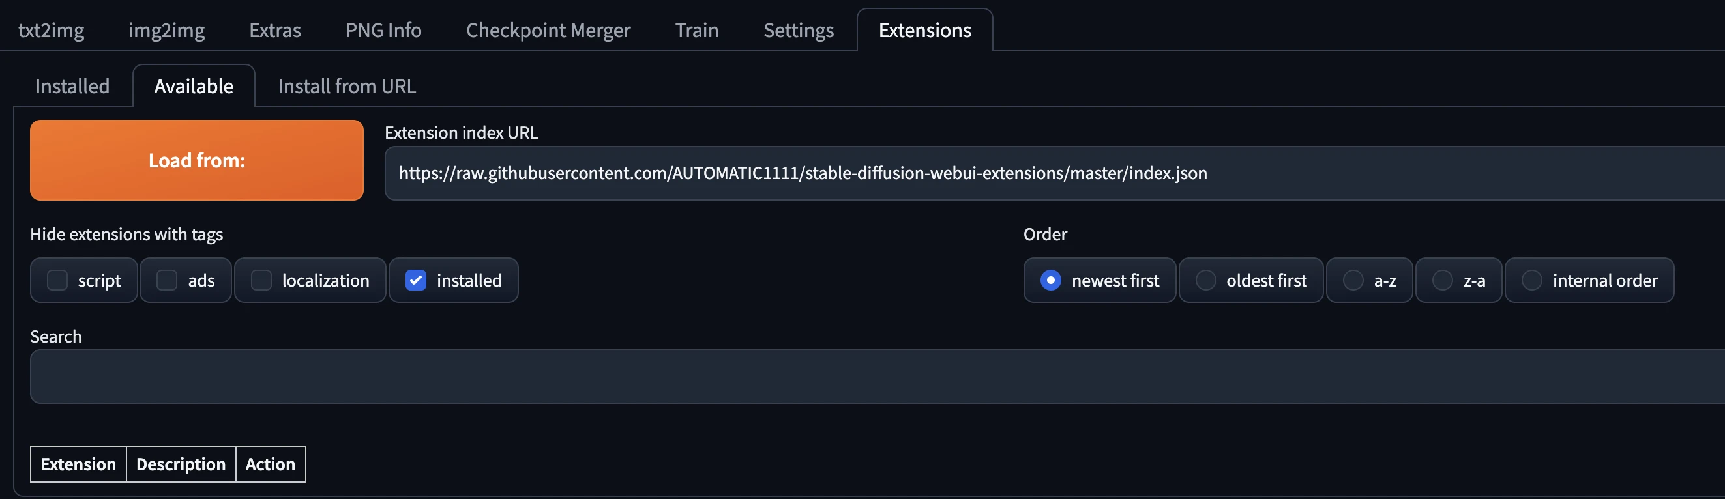The width and height of the screenshot is (1725, 499).
Task: Click the Extension index URL field
Action: (x=1055, y=173)
